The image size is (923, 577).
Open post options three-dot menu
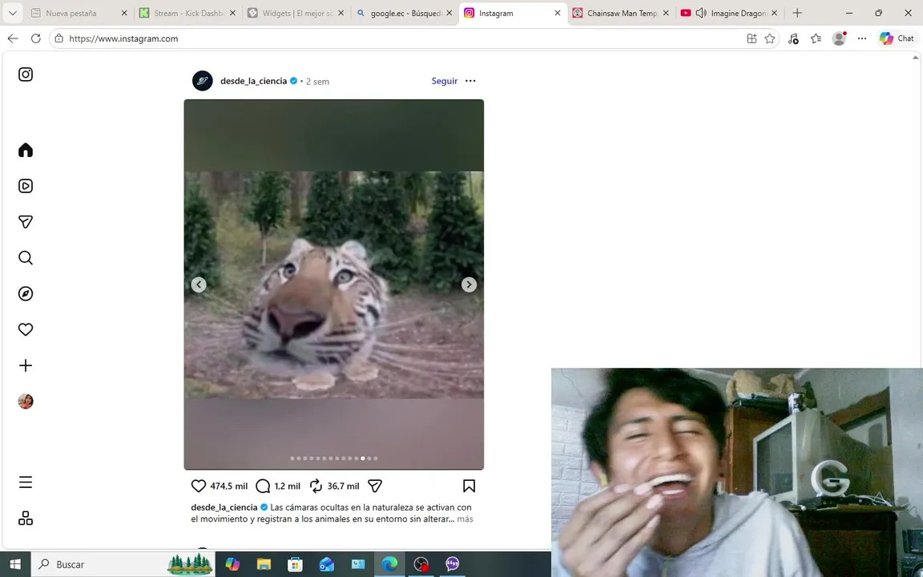pyautogui.click(x=470, y=81)
